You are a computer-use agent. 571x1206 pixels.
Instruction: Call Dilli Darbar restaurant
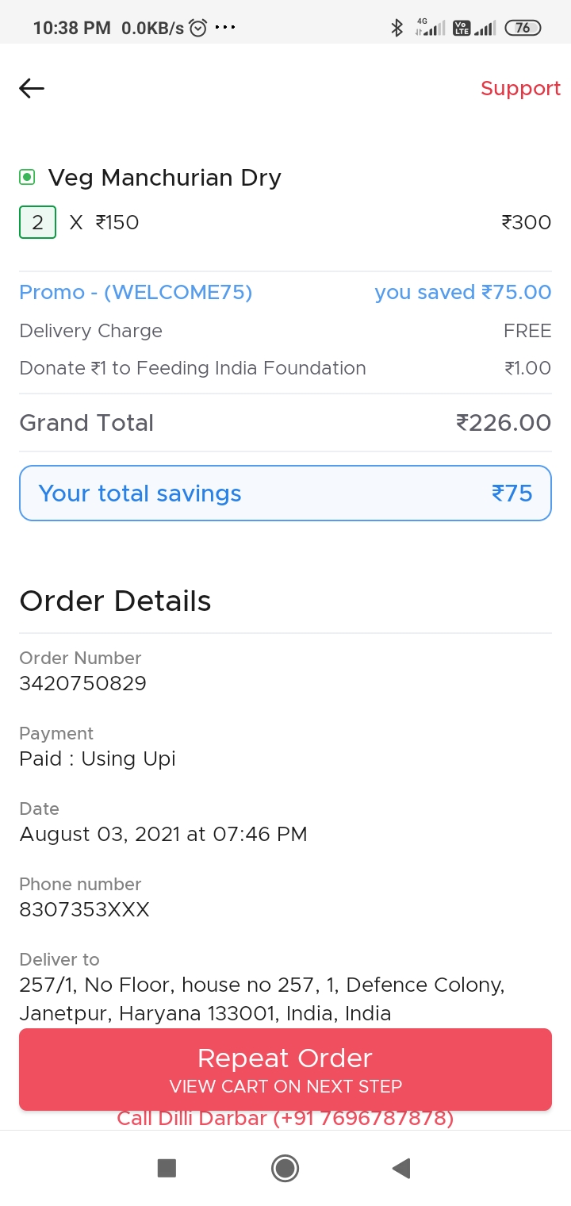coord(285,1120)
